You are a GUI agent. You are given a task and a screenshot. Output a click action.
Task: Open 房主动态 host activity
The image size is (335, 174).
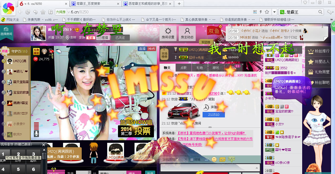pyautogui.click(x=187, y=33)
